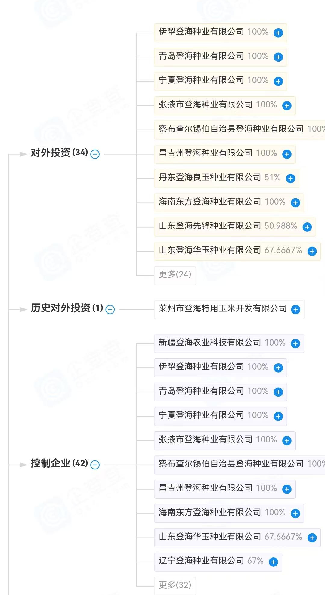Expand 新疆登海农业科技有限公司 plus icon

(x=295, y=343)
